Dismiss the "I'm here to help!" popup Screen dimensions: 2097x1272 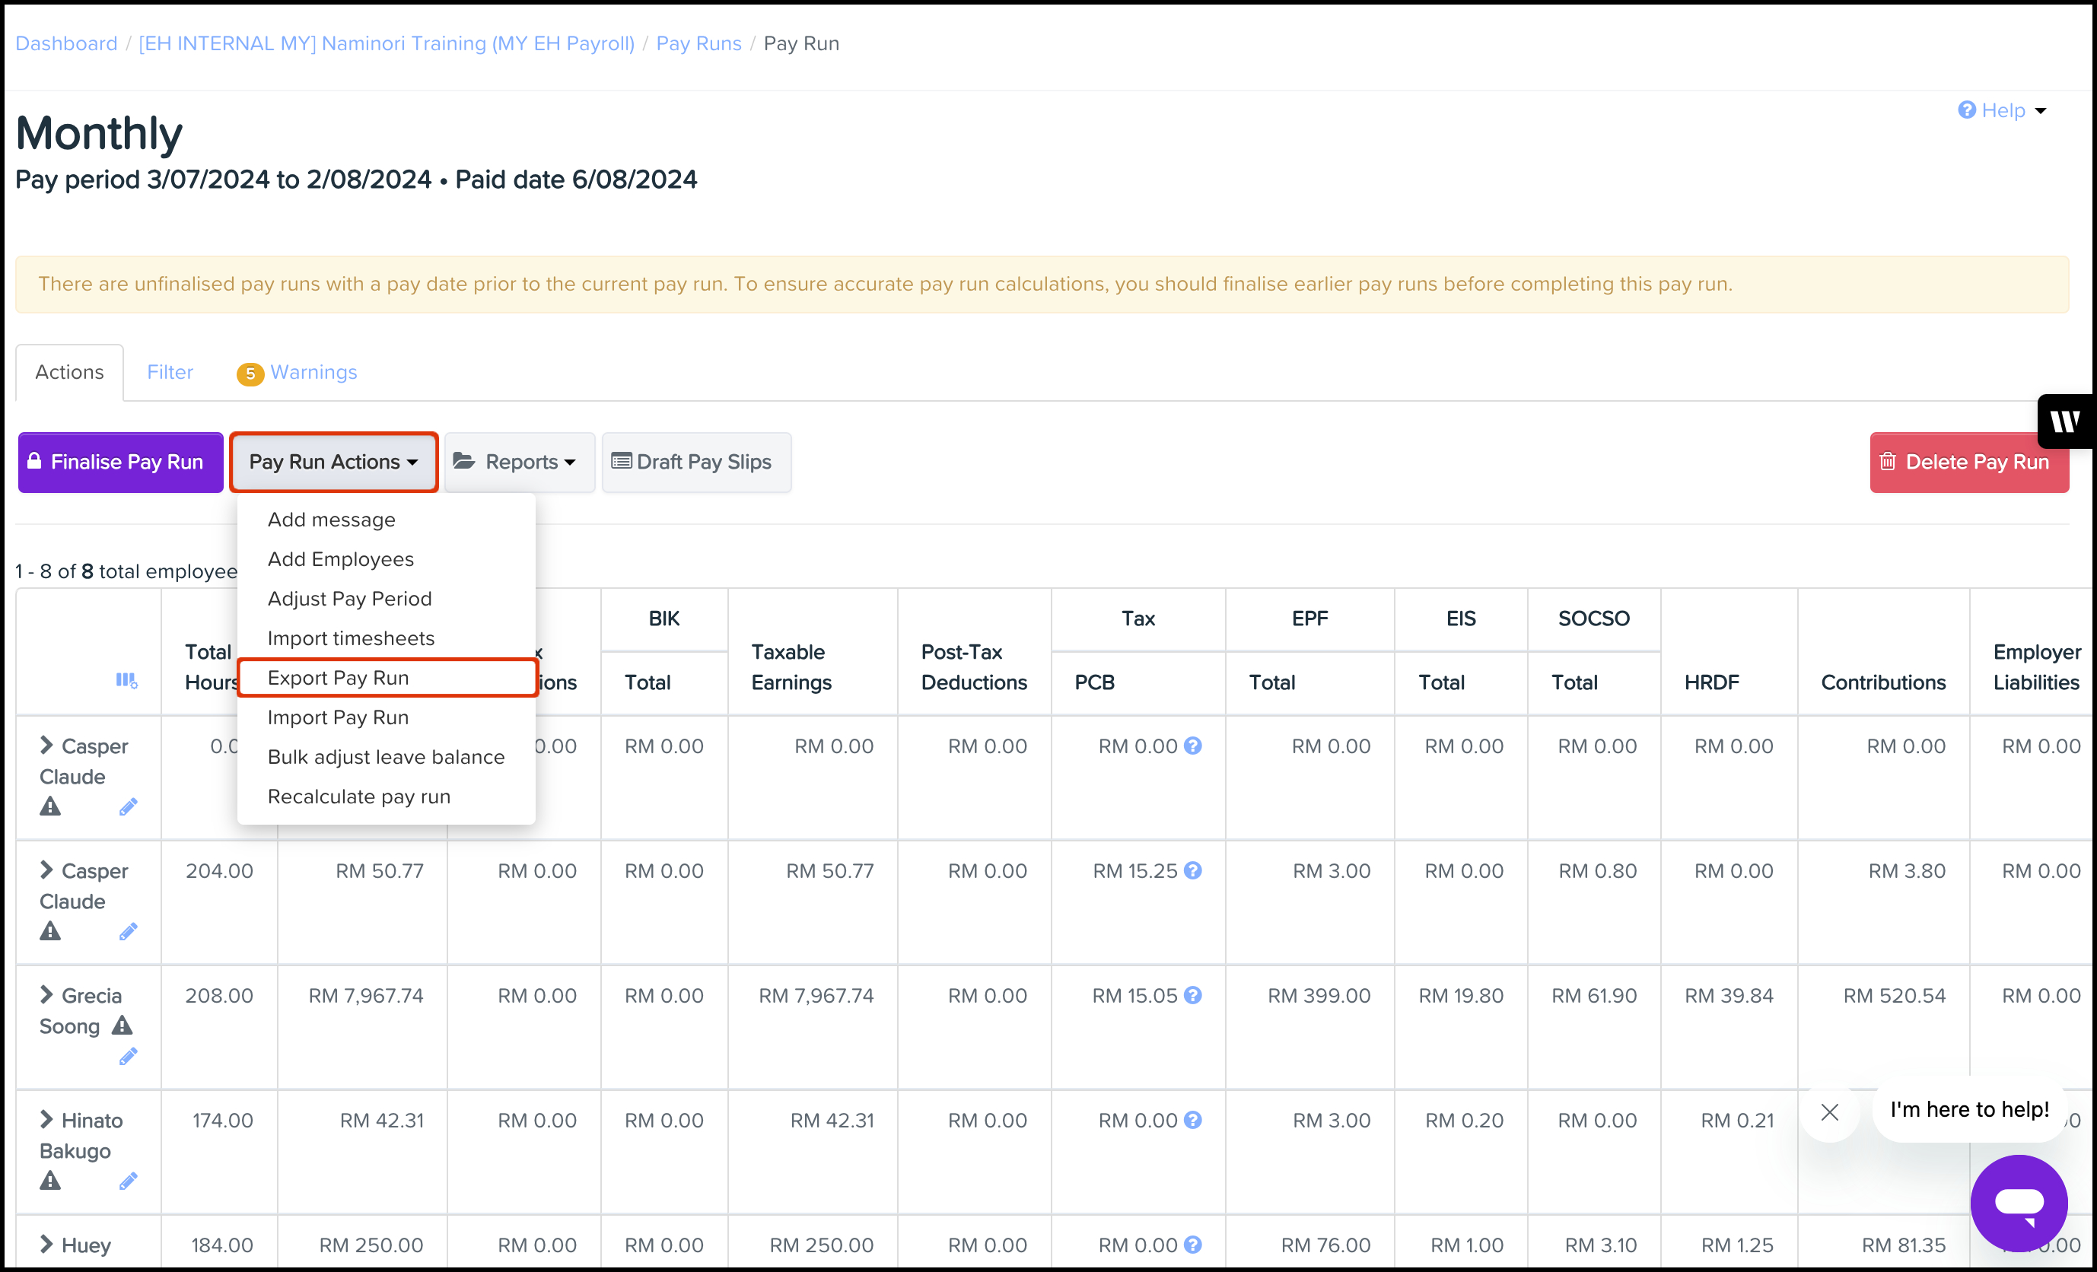(x=1830, y=1111)
